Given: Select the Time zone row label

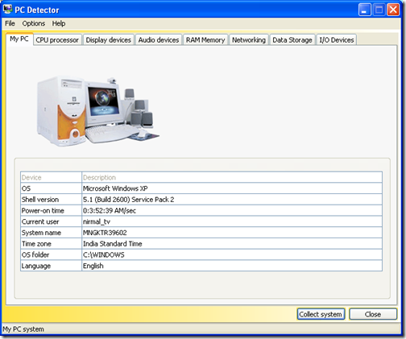Looking at the screenshot, I should tap(51, 244).
